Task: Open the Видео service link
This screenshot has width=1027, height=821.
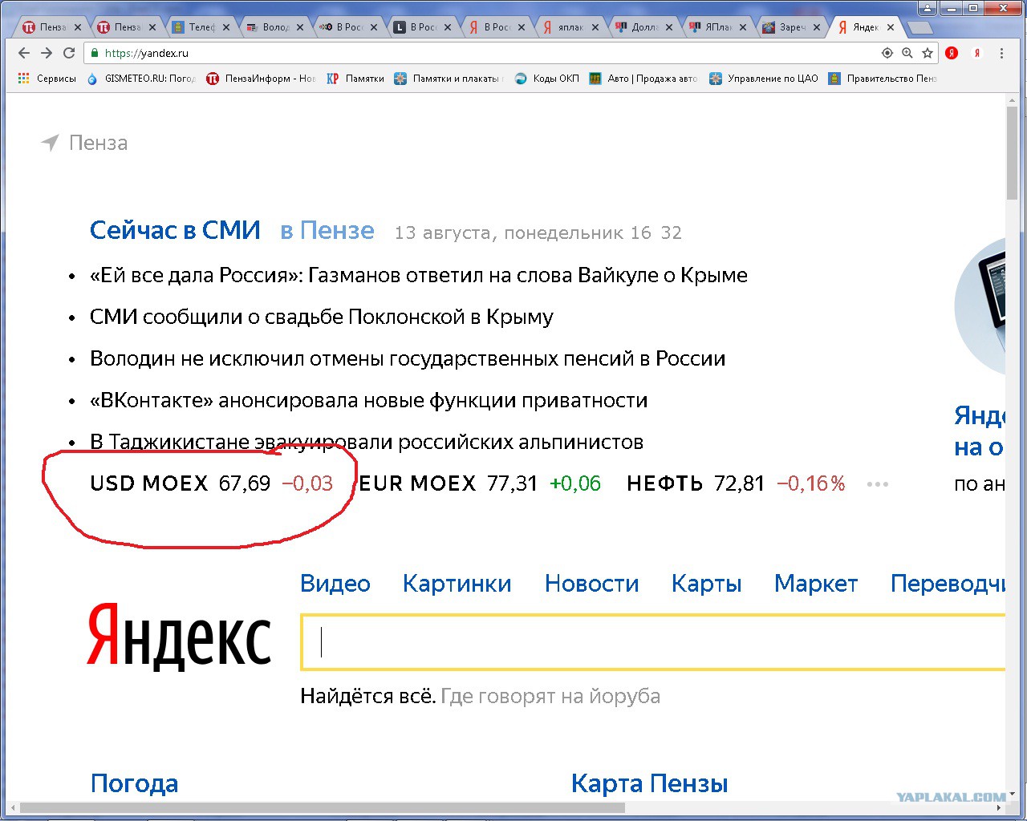Action: point(335,584)
